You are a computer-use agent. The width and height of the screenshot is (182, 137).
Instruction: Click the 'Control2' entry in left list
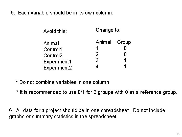pos(53,55)
